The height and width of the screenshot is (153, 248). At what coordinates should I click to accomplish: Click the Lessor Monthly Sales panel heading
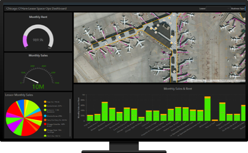pyautogui.click(x=19, y=95)
